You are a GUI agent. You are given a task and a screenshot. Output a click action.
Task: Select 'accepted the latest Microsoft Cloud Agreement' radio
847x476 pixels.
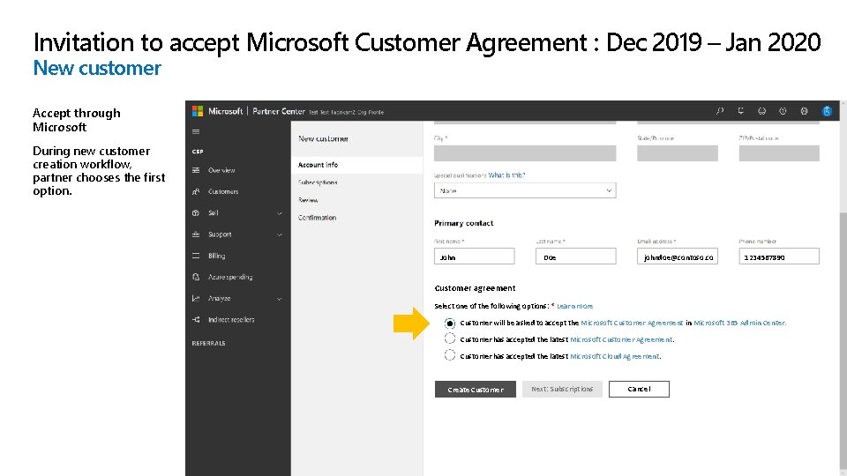(x=449, y=355)
